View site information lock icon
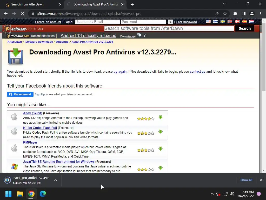This screenshot has height=200, width=266. coord(33,14)
